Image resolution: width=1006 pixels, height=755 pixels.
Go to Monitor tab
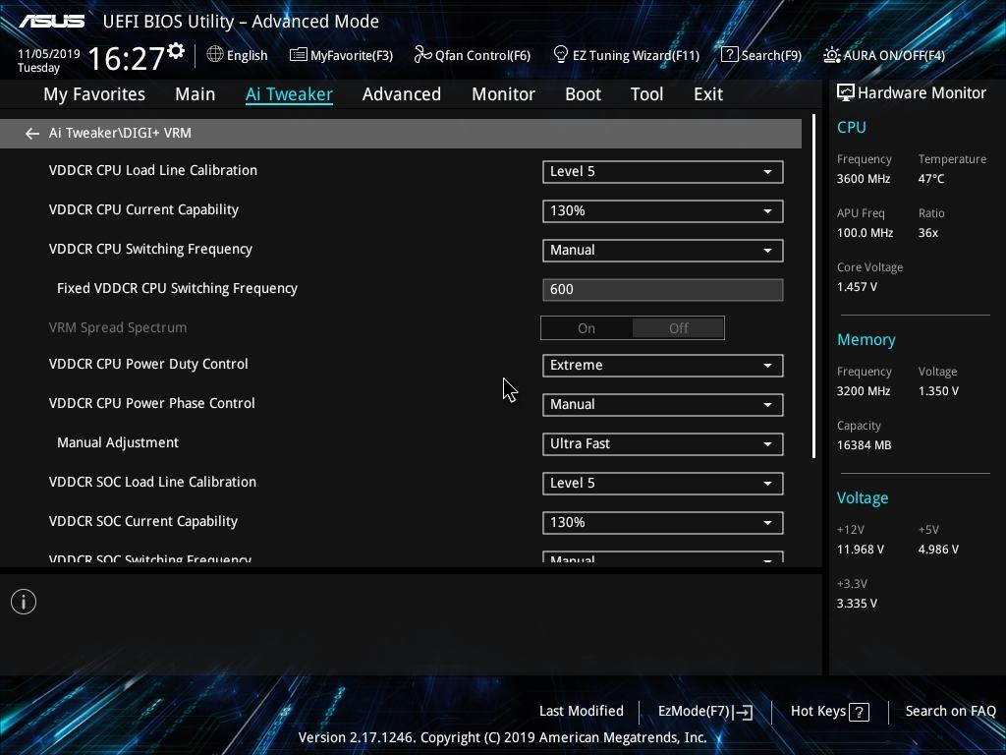[x=503, y=94]
